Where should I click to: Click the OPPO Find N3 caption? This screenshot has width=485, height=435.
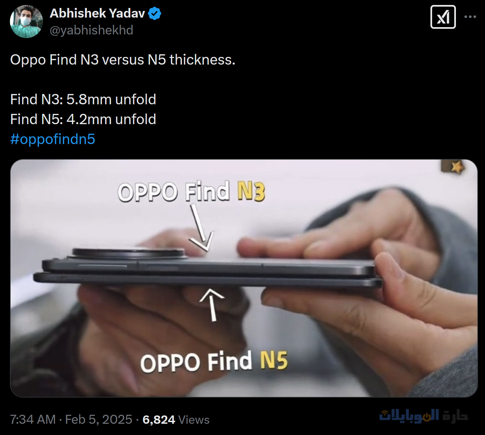click(x=191, y=191)
